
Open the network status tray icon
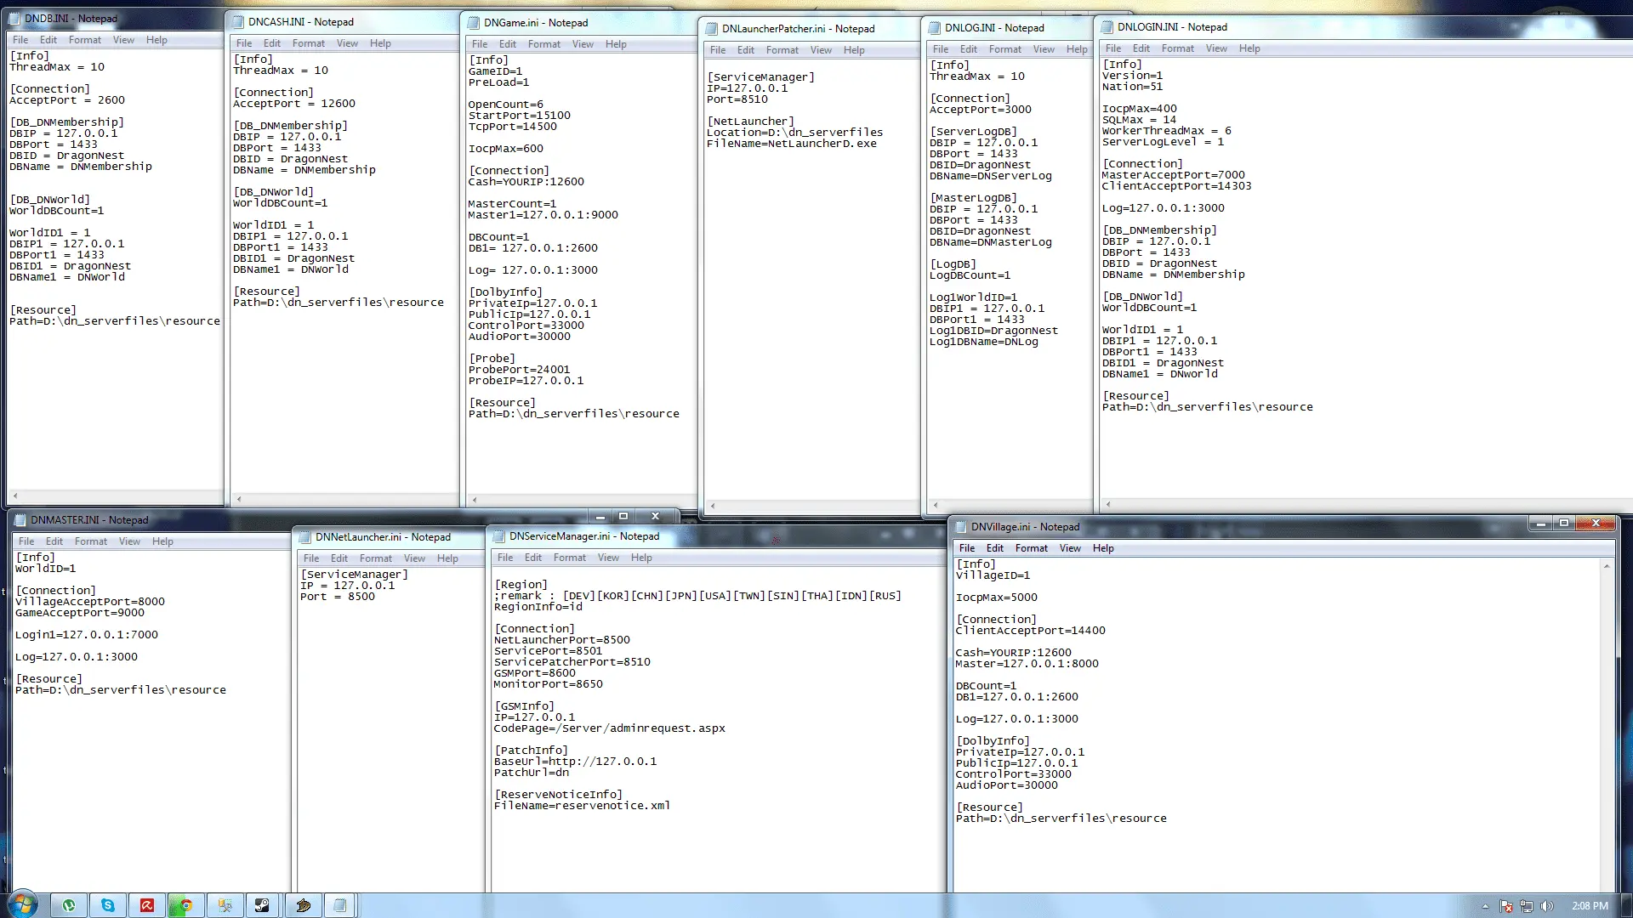[1527, 906]
